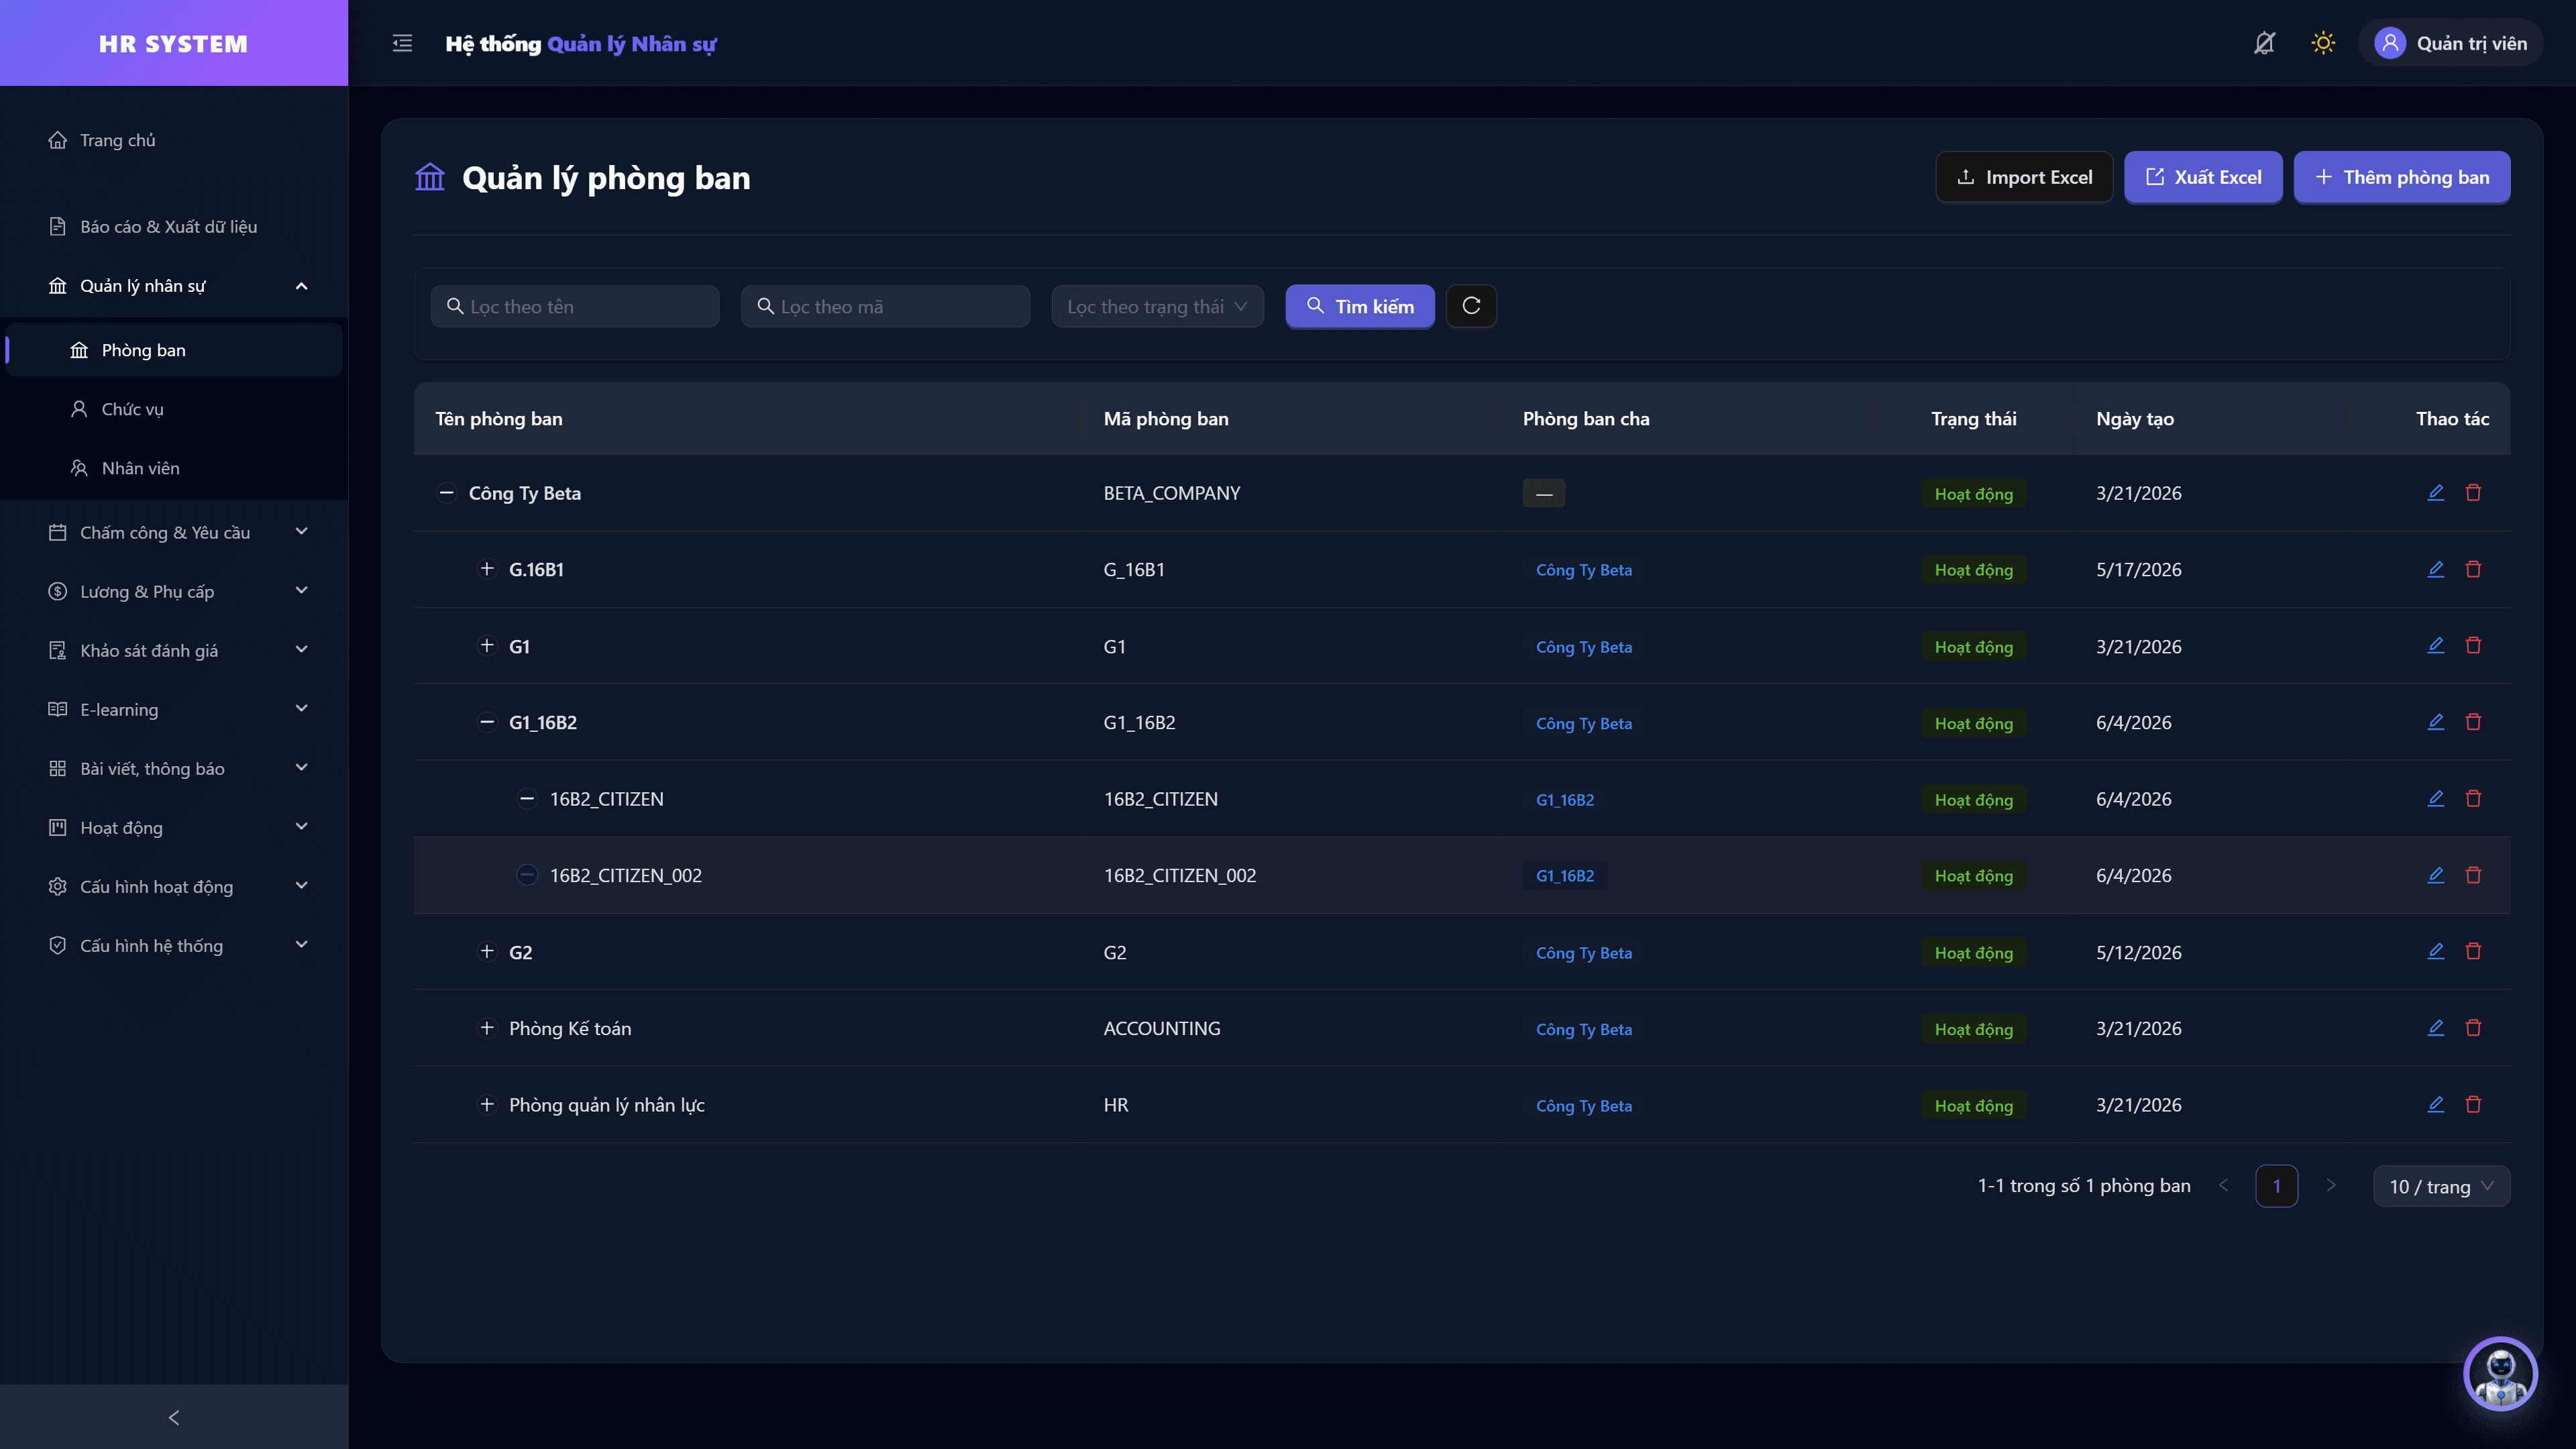2576x1449 pixels.
Task: Open the 10 / trang page size selector
Action: [x=2441, y=1186]
